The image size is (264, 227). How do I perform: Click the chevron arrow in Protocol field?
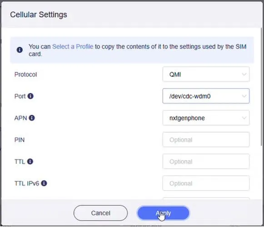[x=244, y=74]
